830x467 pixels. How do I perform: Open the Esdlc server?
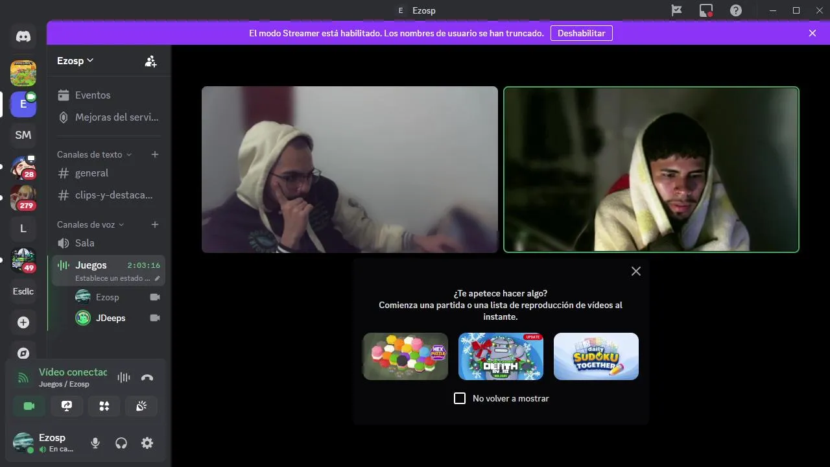[x=23, y=291]
